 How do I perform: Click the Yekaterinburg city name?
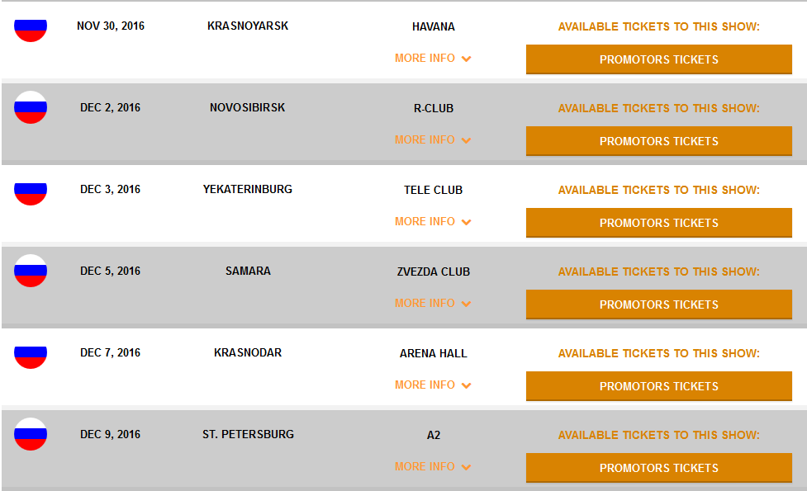(x=248, y=190)
